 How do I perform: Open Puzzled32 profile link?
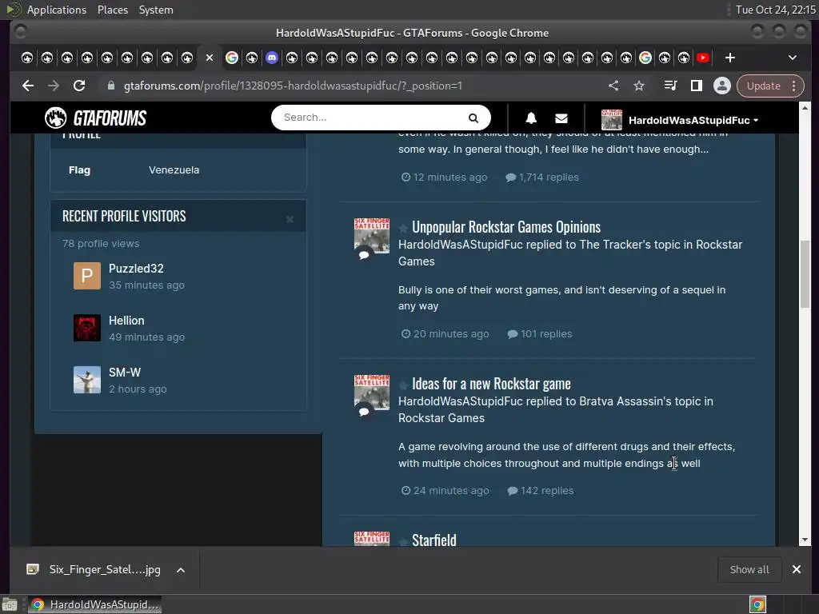click(136, 269)
